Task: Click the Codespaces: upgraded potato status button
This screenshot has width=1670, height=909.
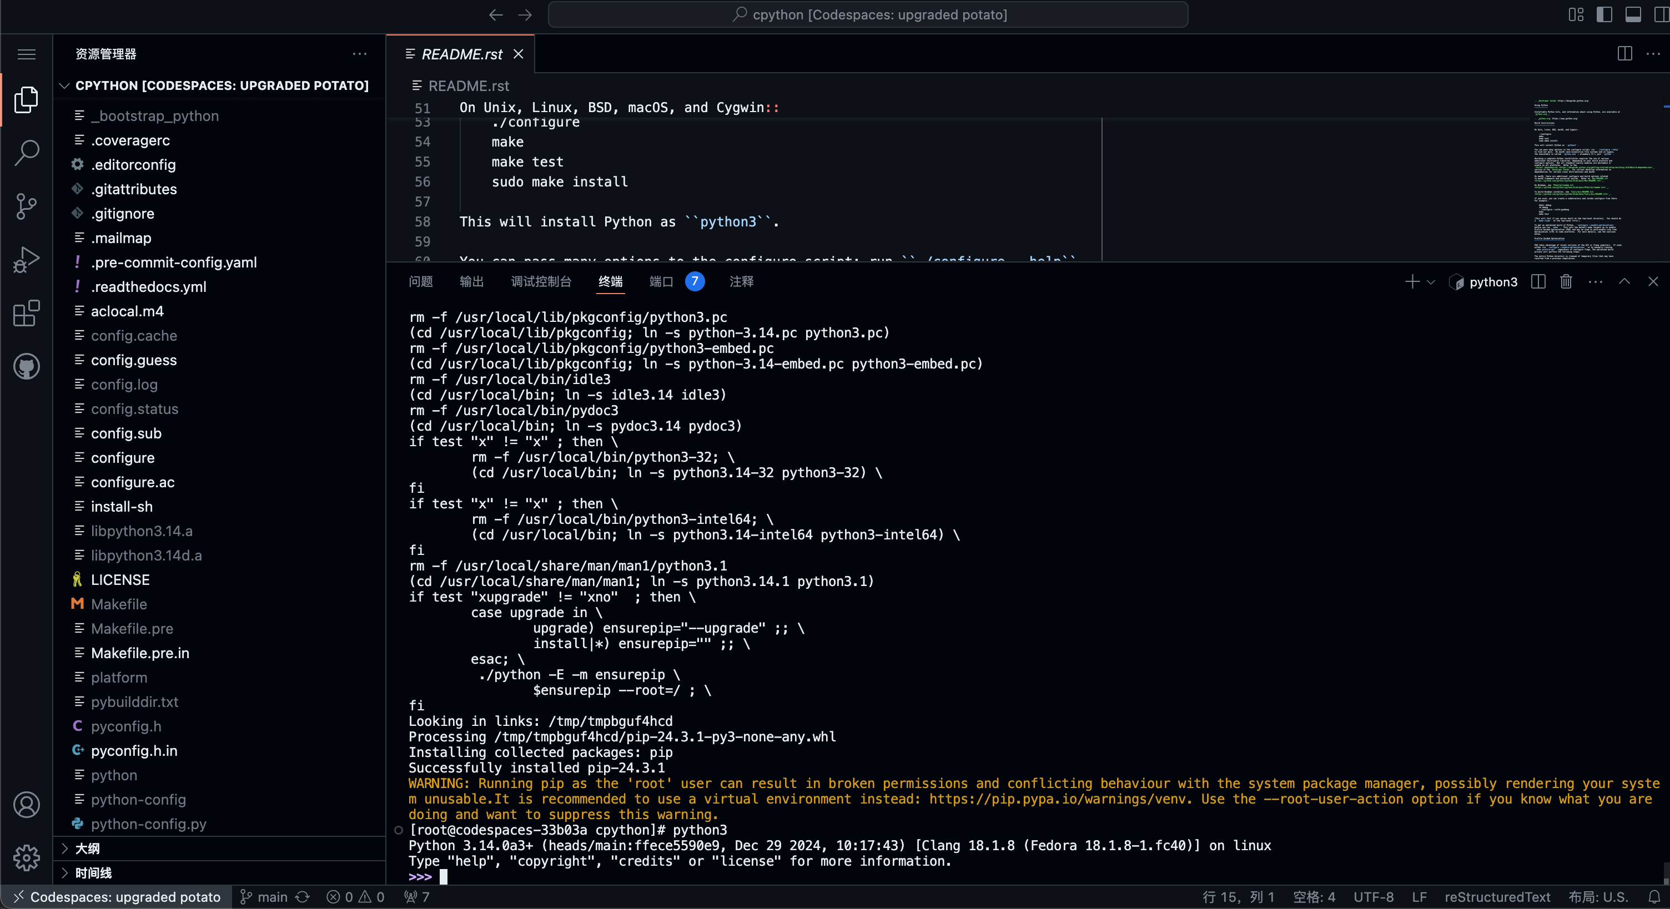Action: 117,897
